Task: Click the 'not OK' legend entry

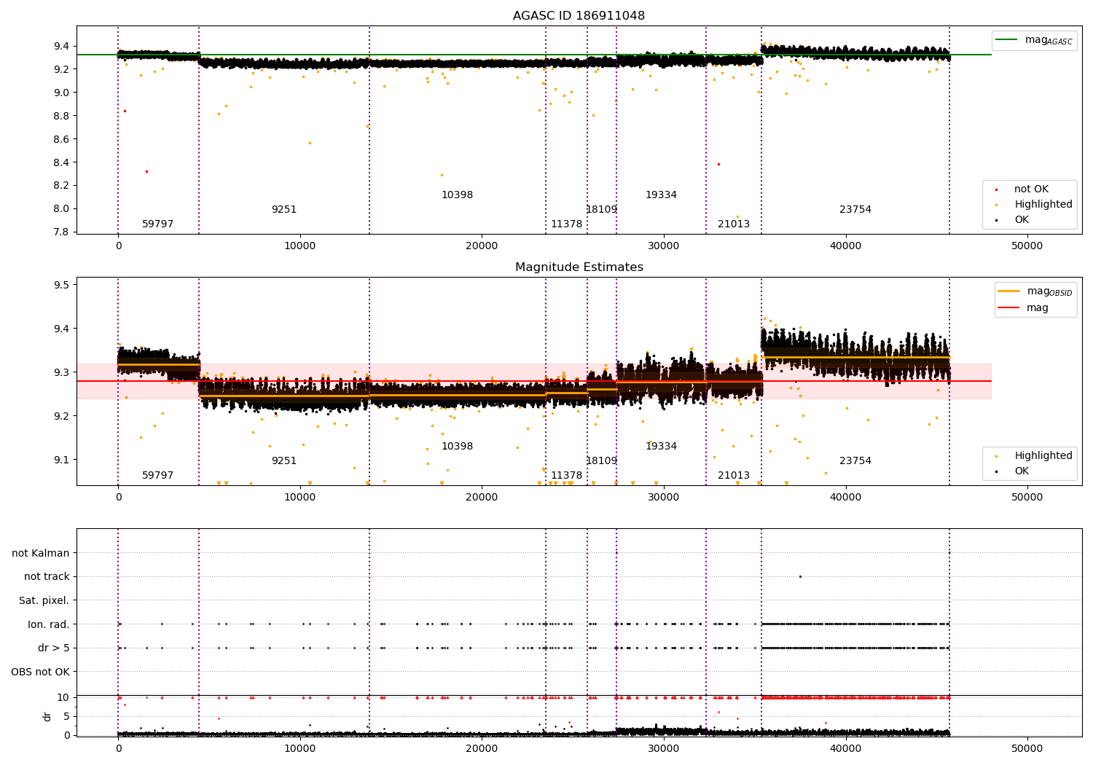Action: tap(1031, 189)
